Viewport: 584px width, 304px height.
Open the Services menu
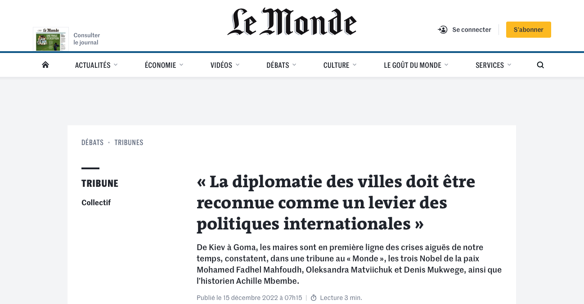pyautogui.click(x=490, y=65)
